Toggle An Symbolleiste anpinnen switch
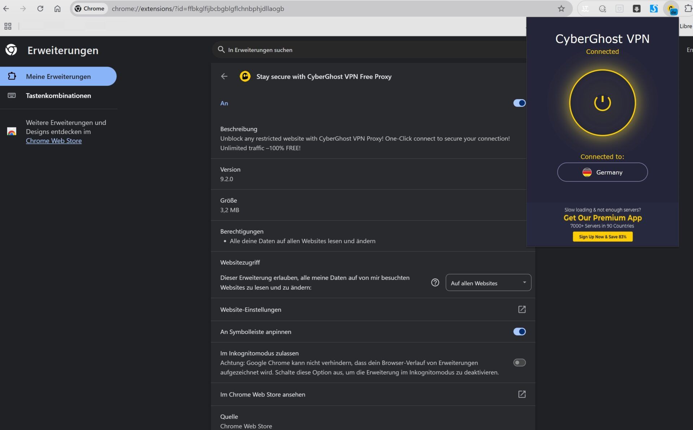The height and width of the screenshot is (430, 693). click(519, 332)
